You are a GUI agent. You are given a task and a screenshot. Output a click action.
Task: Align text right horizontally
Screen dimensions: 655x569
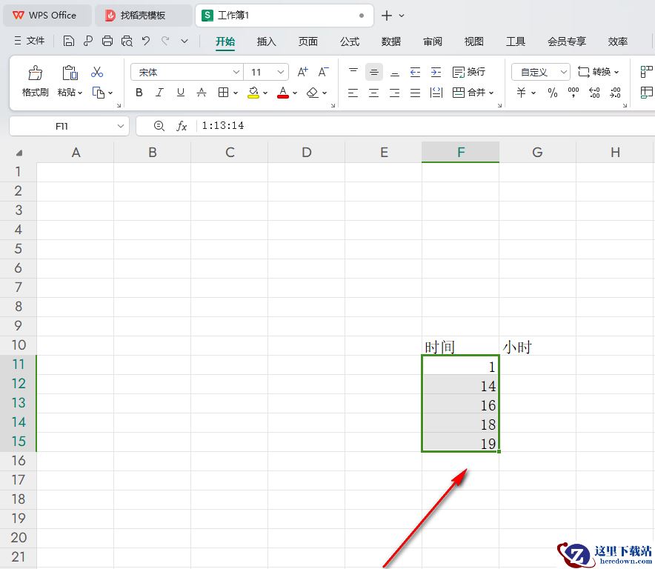(394, 93)
